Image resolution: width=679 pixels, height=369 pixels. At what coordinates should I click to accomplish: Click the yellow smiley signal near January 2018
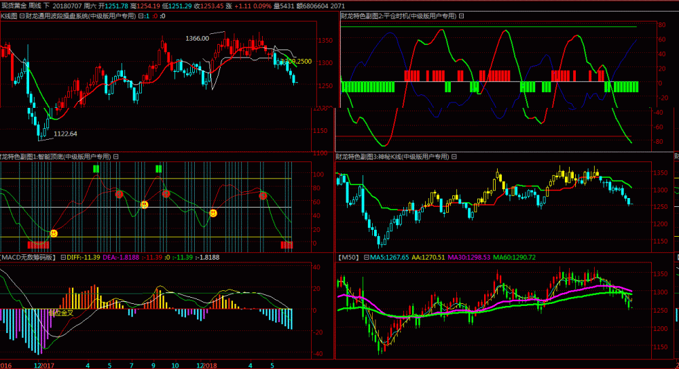pos(213,213)
